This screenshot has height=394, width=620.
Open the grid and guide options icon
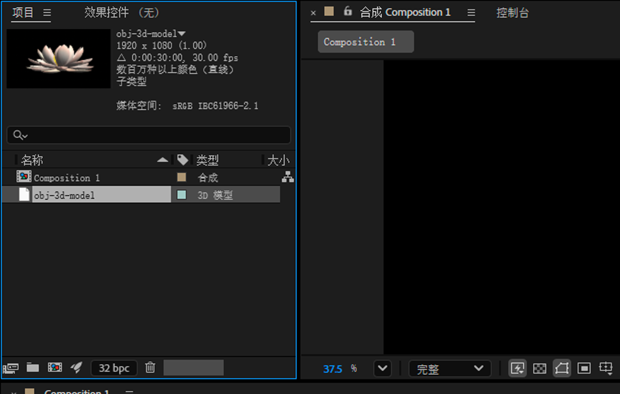[606, 368]
